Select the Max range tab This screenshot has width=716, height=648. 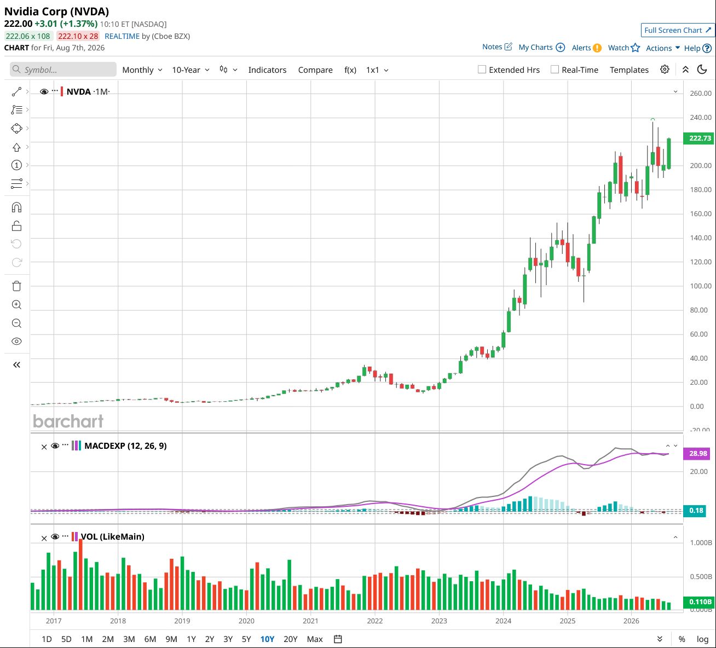315,639
